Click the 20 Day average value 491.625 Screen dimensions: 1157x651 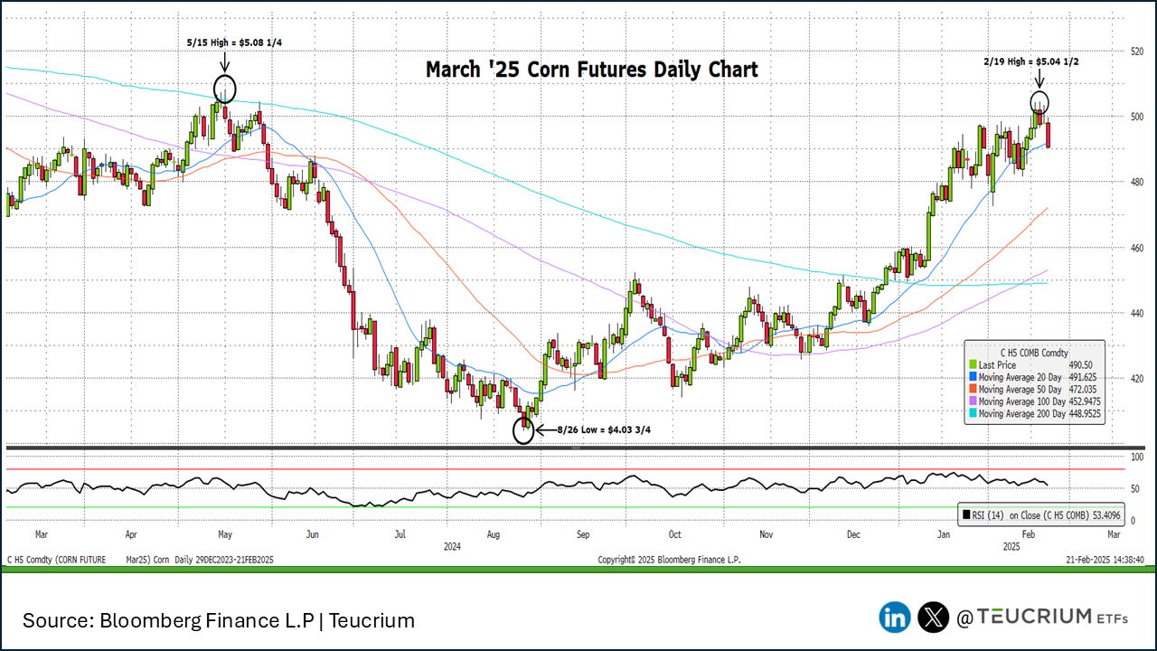click(1083, 377)
